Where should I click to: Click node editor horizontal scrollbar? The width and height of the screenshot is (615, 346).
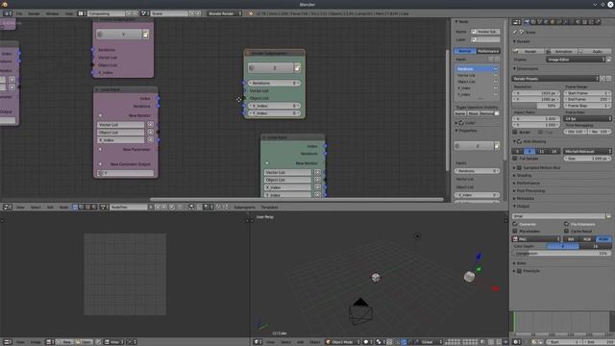pos(297,199)
